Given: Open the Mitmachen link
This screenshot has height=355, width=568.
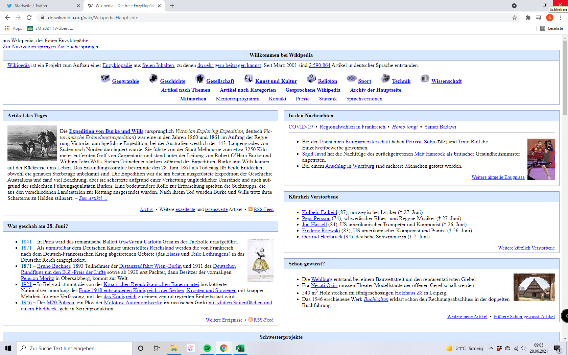Looking at the screenshot, I should click(x=193, y=99).
